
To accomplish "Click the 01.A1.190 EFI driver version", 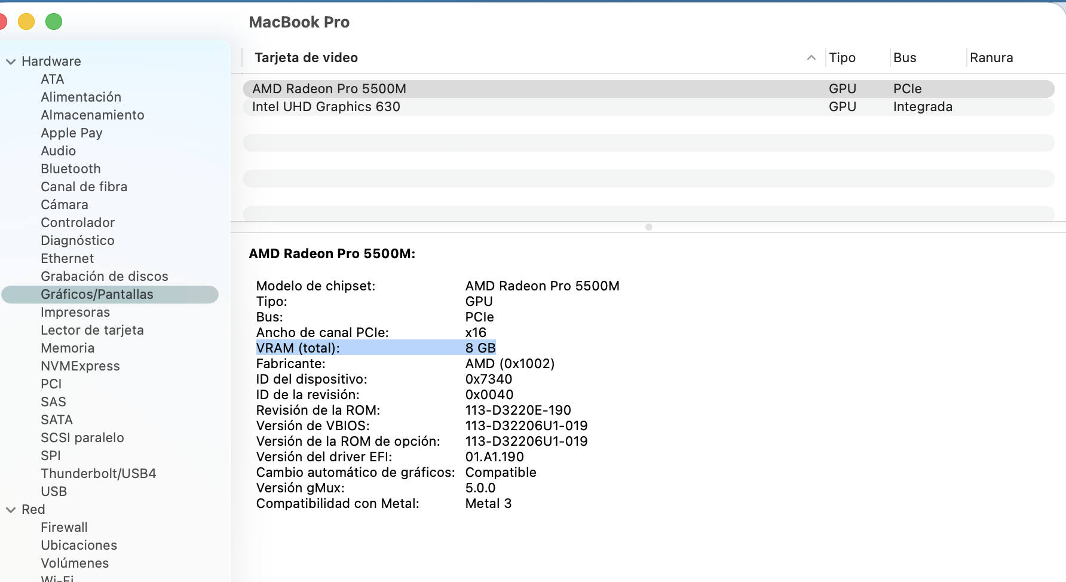I will [x=495, y=457].
